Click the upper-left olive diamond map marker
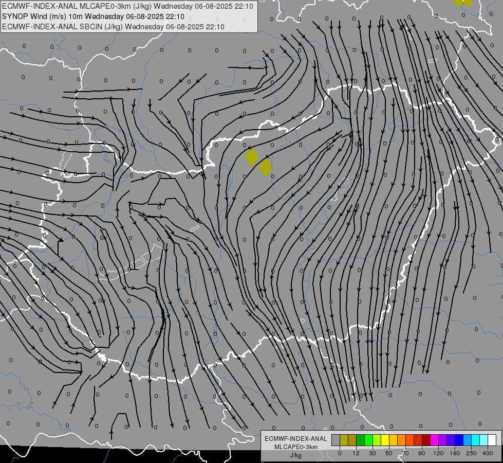Image resolution: width=503 pixels, height=463 pixels. coord(252,157)
